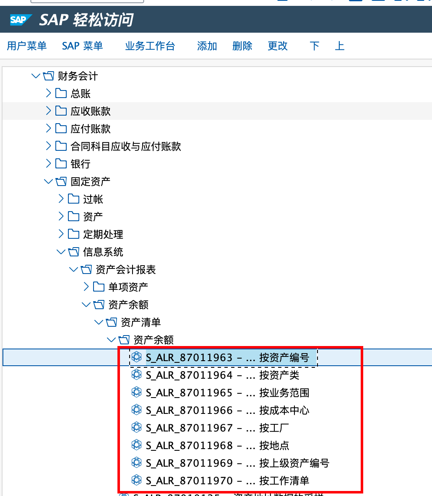Click the open folder icon beside 固定资产

61,181
